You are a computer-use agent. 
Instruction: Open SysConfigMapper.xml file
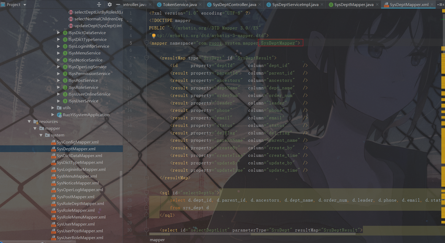[78, 142]
